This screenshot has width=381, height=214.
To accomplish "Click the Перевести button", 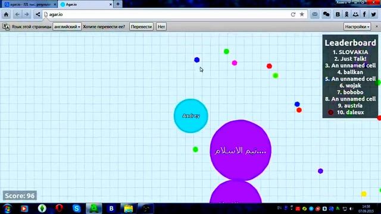I will tap(141, 27).
